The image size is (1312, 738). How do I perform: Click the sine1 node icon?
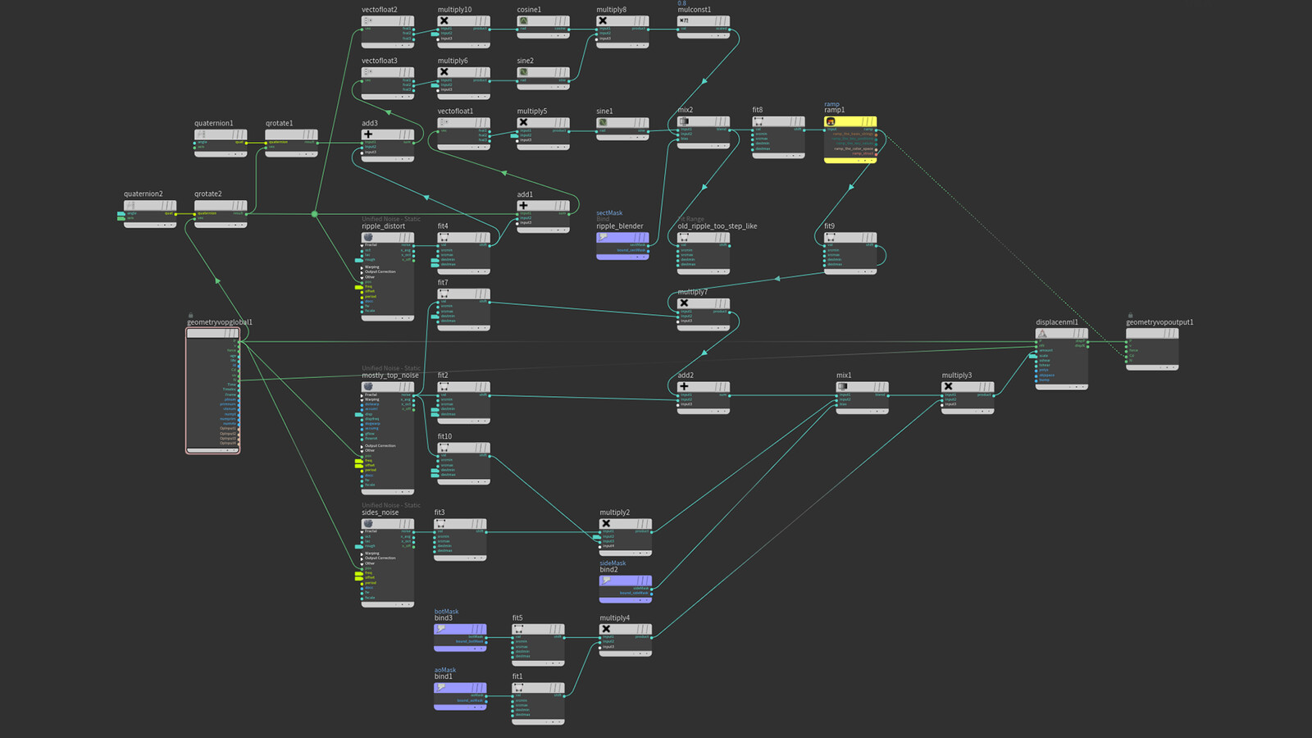coord(603,122)
